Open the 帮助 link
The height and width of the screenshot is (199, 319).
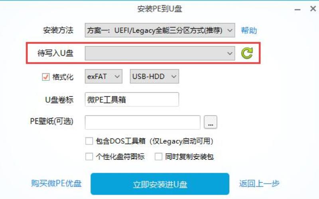pos(249,31)
